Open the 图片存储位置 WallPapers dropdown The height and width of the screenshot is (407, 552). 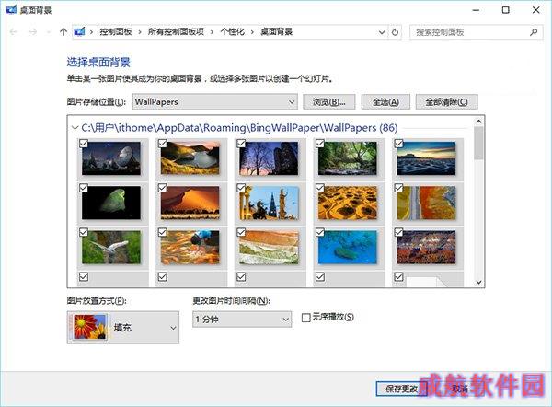[x=214, y=102]
